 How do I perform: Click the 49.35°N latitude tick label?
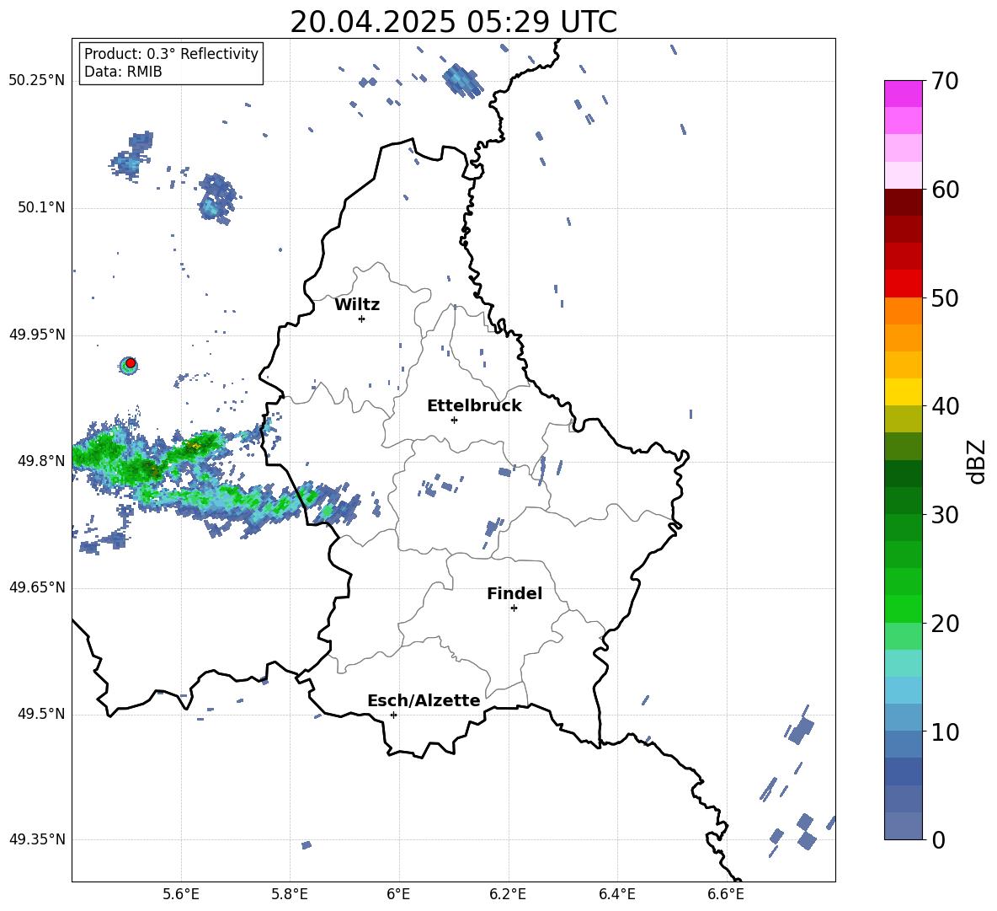37,839
